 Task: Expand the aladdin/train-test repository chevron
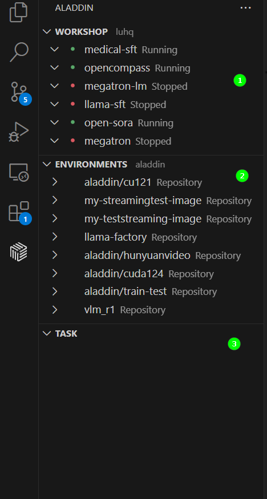55,291
